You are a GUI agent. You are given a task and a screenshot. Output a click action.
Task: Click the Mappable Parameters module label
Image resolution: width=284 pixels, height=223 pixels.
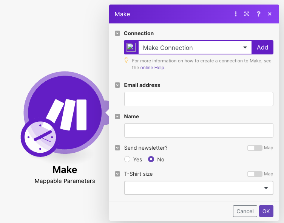65,181
